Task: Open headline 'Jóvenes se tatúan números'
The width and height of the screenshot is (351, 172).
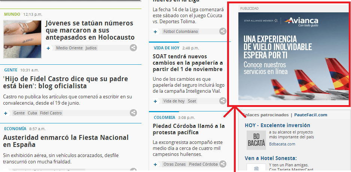Action: click(90, 30)
